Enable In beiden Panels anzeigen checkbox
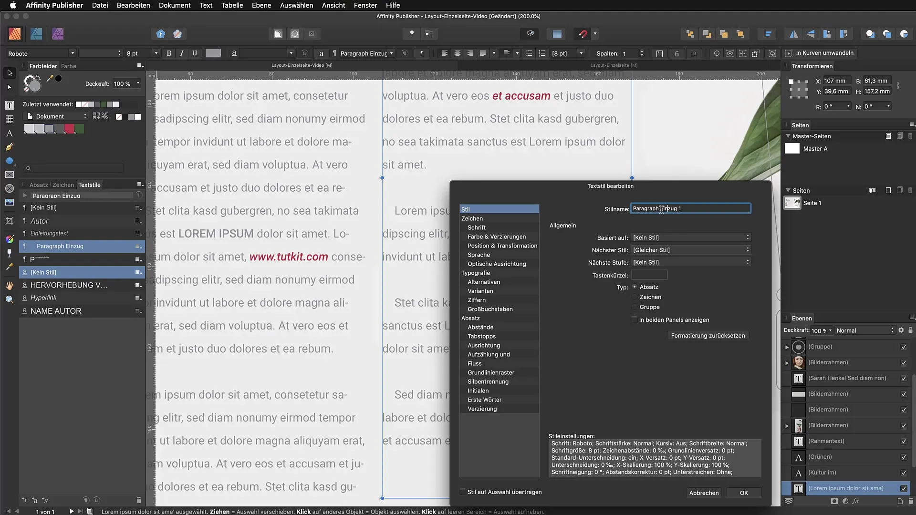This screenshot has width=916, height=515. click(634, 319)
